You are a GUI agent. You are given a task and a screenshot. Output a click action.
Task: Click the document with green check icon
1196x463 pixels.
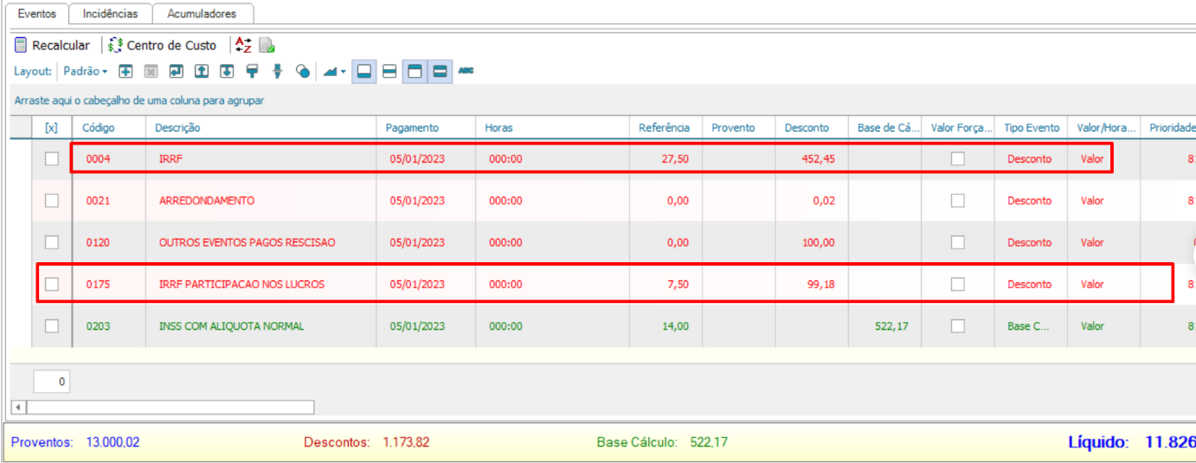pyautogui.click(x=267, y=45)
